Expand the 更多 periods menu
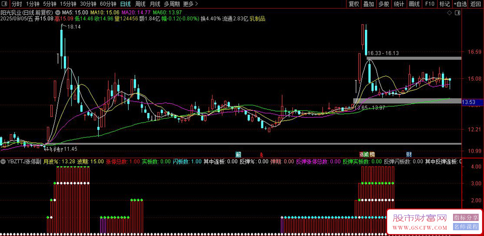484x236 pixels. [x=190, y=4]
